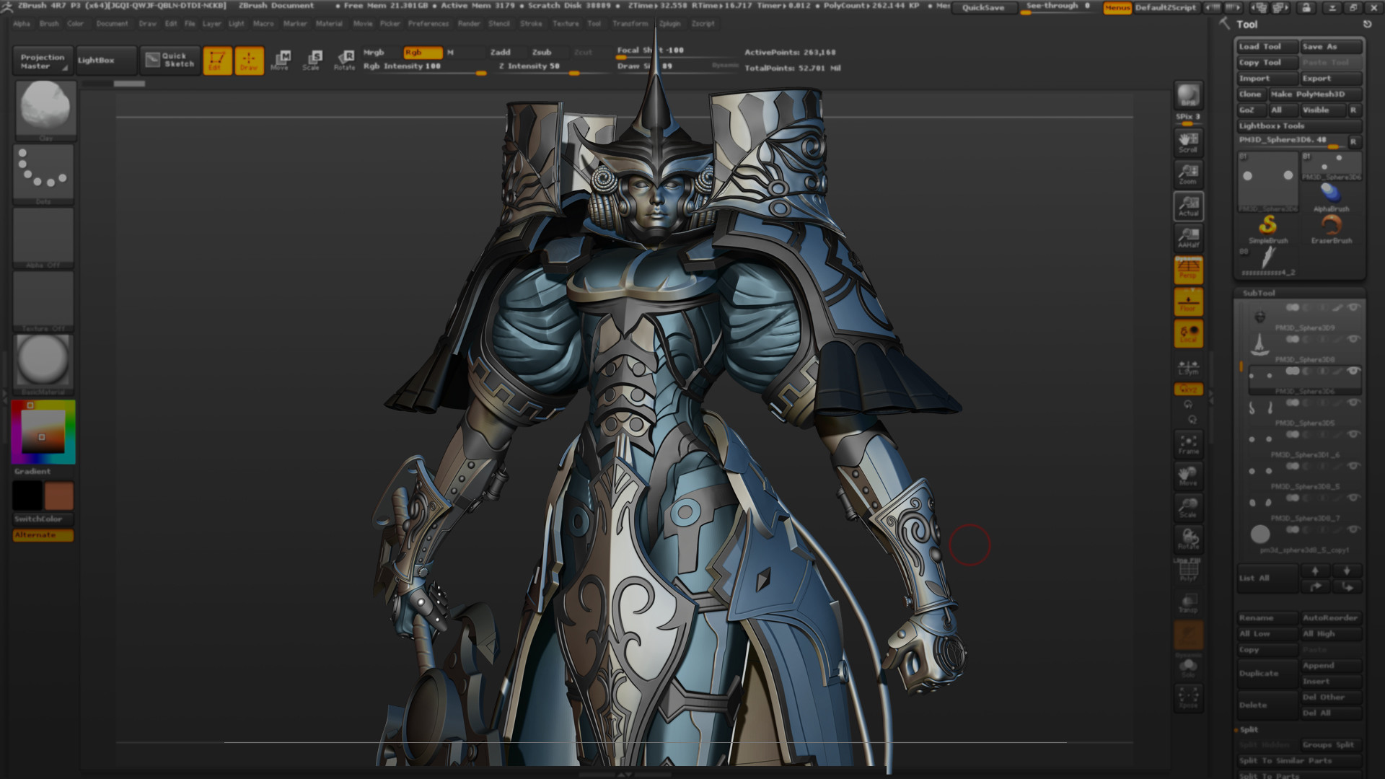Open the Zplugin menu
The height and width of the screenshot is (779, 1385).
[x=669, y=24]
